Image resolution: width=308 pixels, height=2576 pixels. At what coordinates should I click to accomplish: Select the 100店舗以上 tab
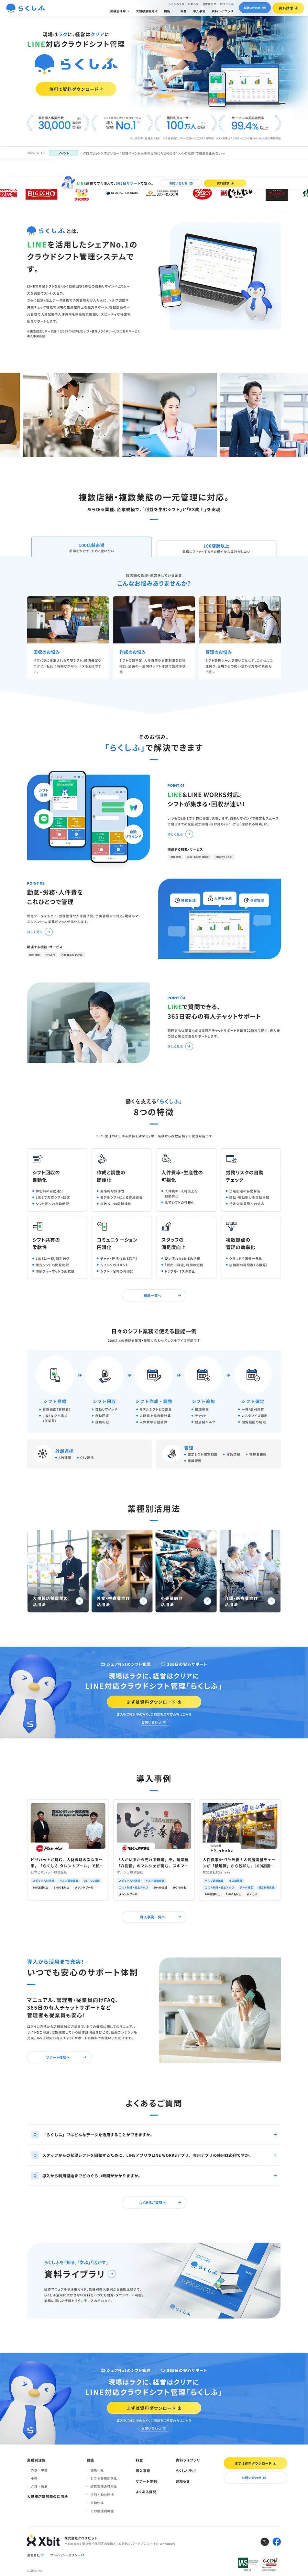tap(216, 547)
